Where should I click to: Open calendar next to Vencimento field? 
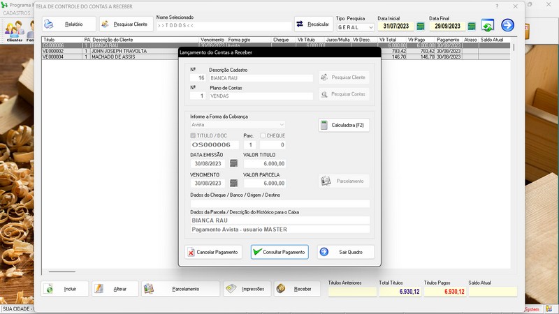pos(234,184)
